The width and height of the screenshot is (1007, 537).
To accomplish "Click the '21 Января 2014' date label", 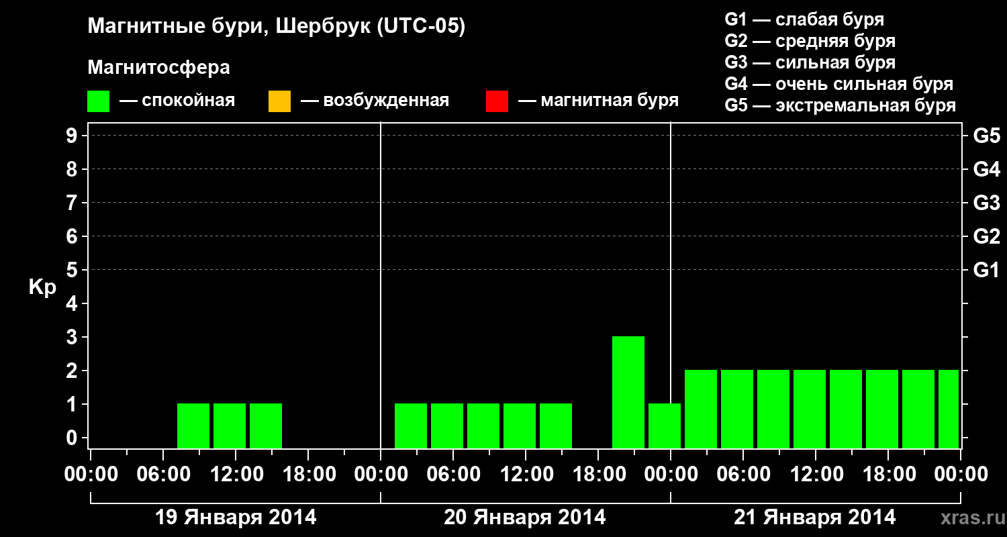I will click(x=815, y=518).
